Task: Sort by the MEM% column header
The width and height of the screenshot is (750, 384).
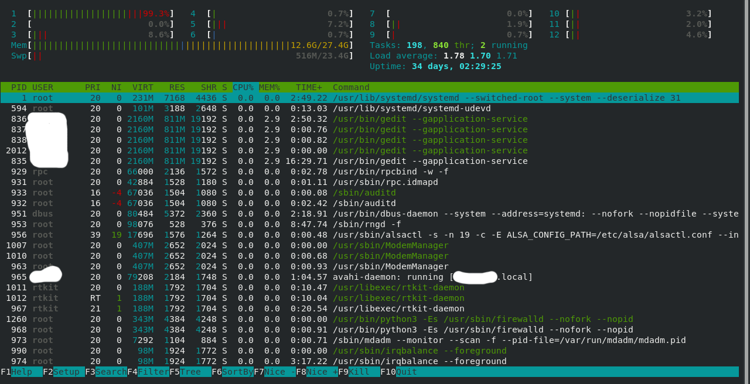Action: [270, 87]
